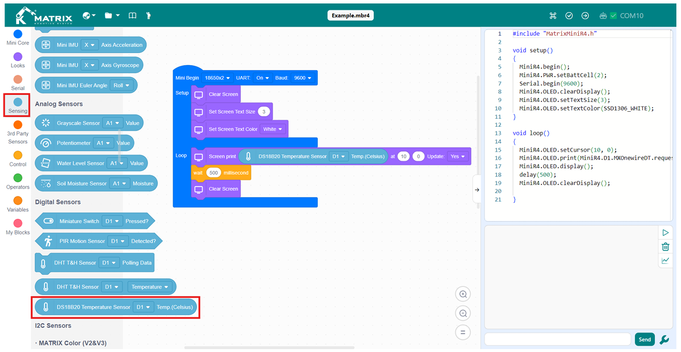Click the figure icon beside the book

click(x=148, y=16)
